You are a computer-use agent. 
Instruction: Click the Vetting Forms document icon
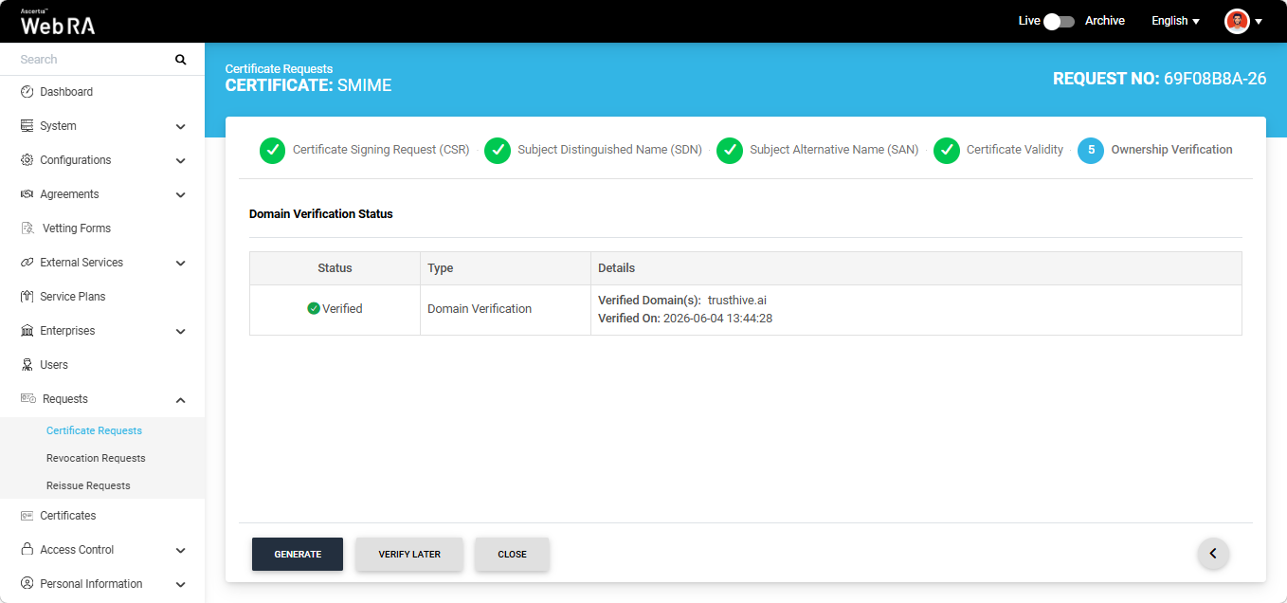tap(27, 228)
